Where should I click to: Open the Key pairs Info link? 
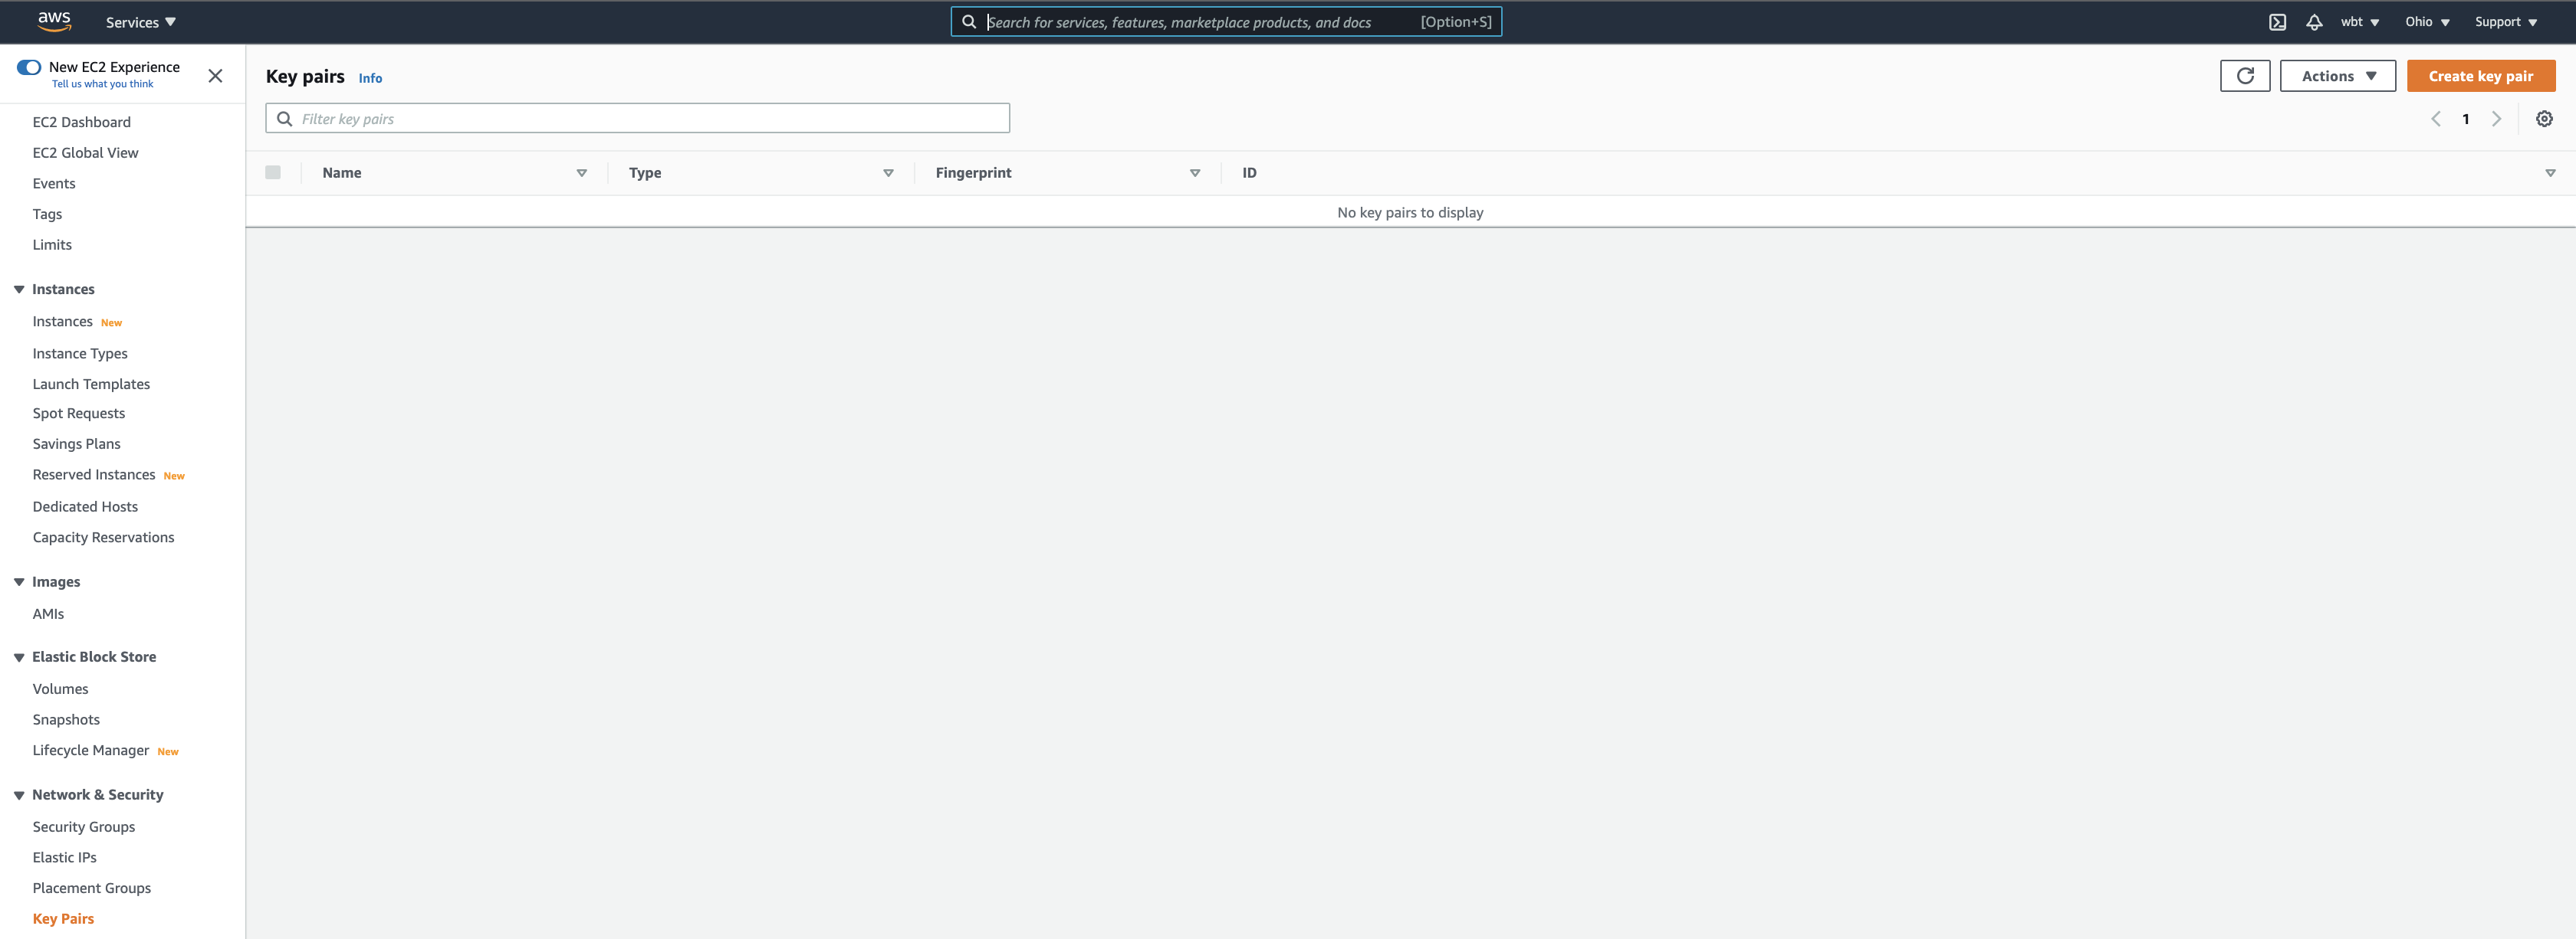(x=370, y=78)
